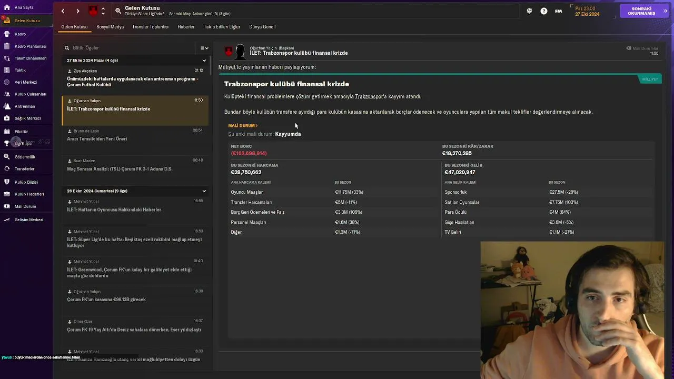Image resolution: width=674 pixels, height=379 pixels.
Task: Open Transfer Toplantısı tab
Action: pyautogui.click(x=151, y=27)
